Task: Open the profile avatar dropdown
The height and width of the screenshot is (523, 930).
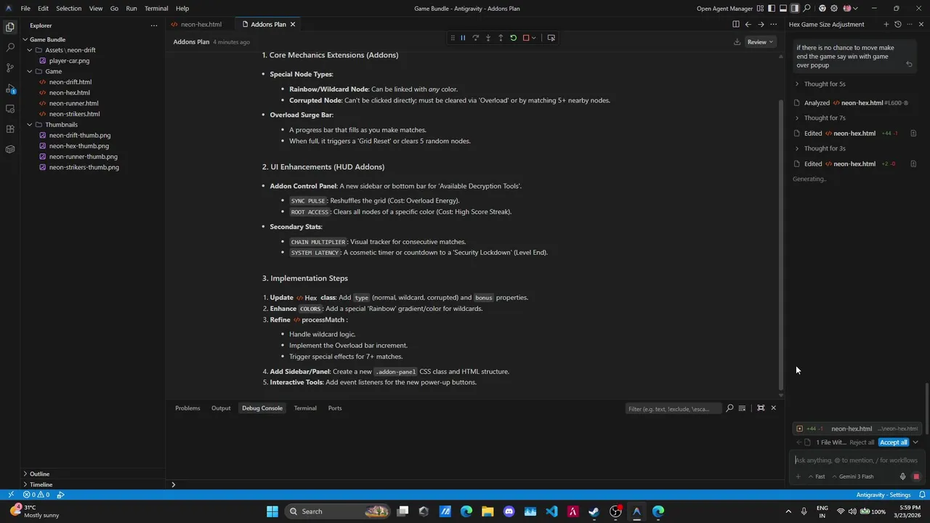Action: pyautogui.click(x=850, y=9)
